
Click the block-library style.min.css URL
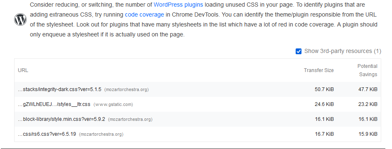pyautogui.click(x=61, y=119)
